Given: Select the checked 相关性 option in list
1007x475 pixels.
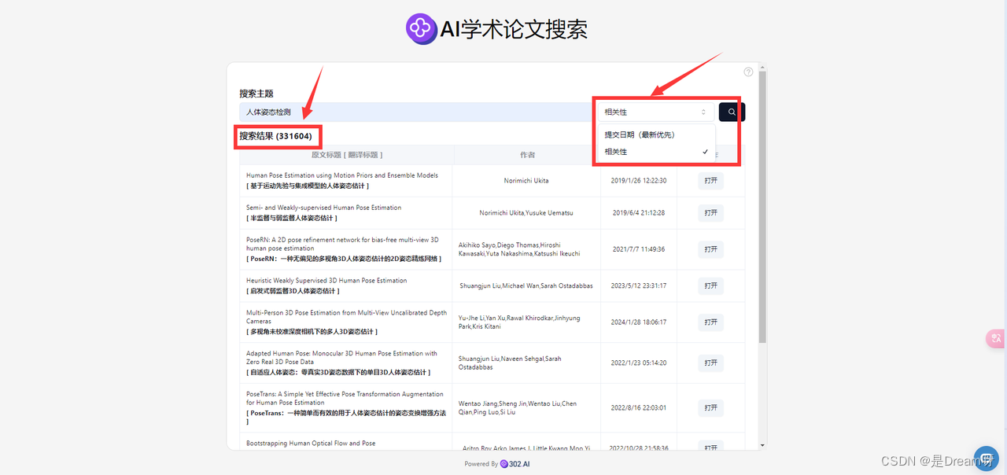Looking at the screenshot, I should click(x=656, y=152).
